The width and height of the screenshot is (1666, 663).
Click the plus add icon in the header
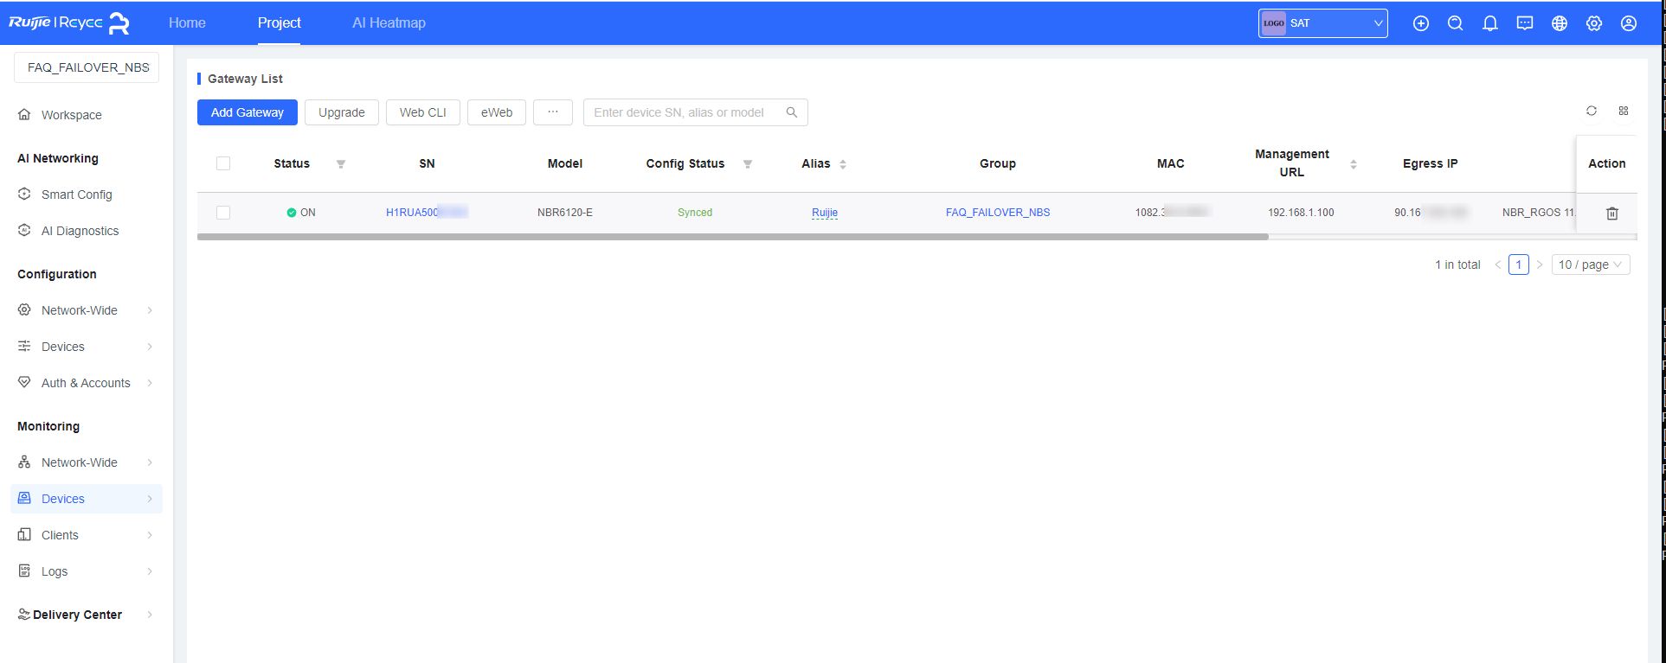[x=1420, y=23]
